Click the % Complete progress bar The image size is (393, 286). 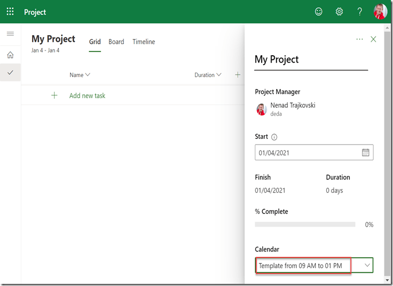click(305, 224)
